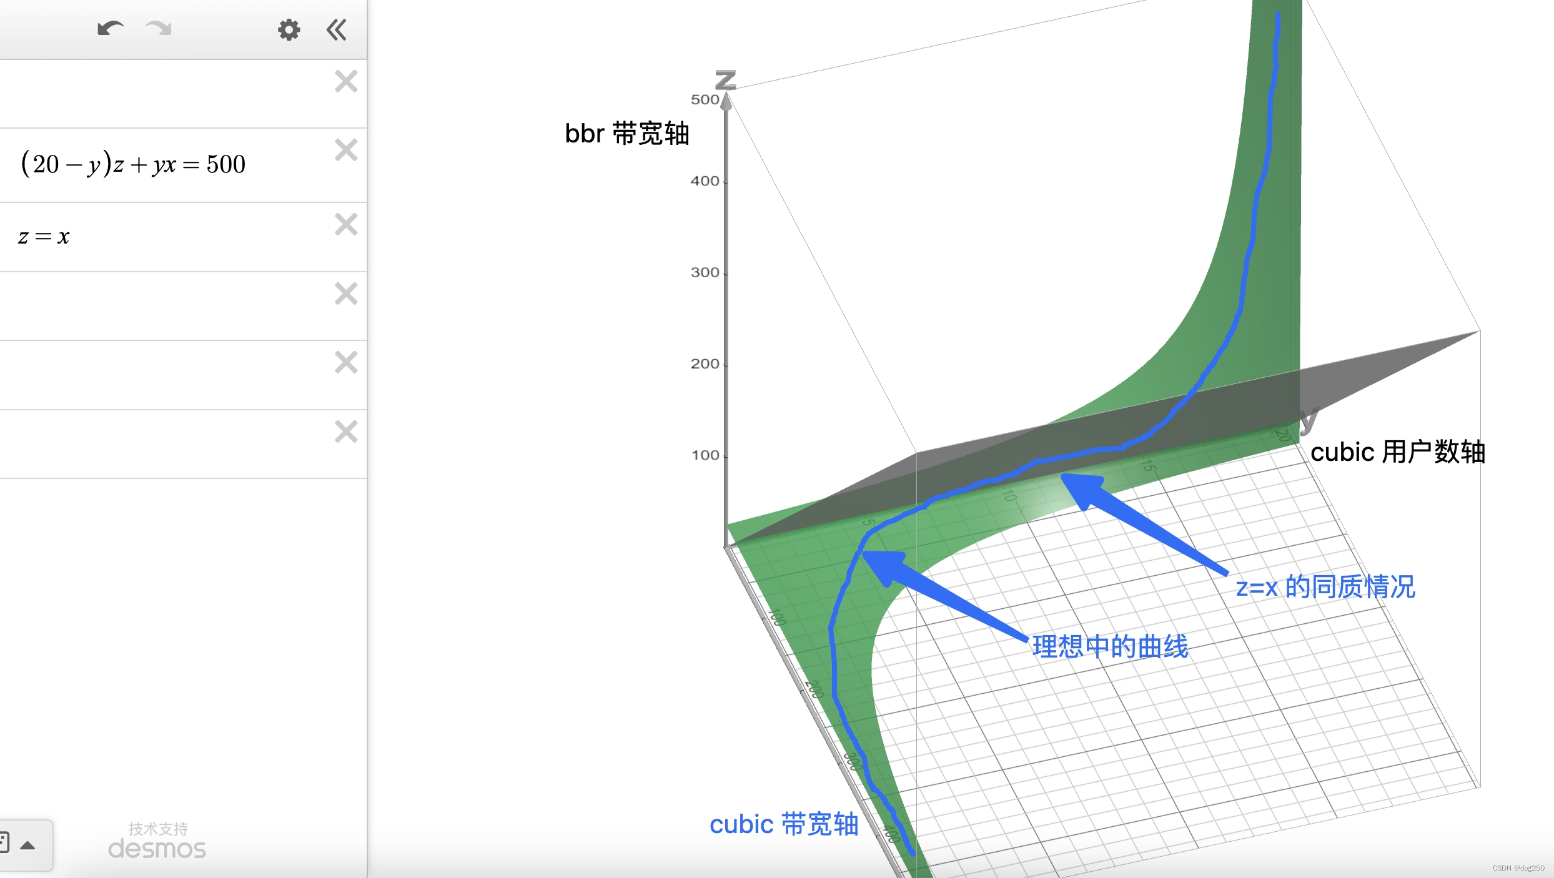Click the redo arrow icon
The height and width of the screenshot is (878, 1554).
[158, 29]
